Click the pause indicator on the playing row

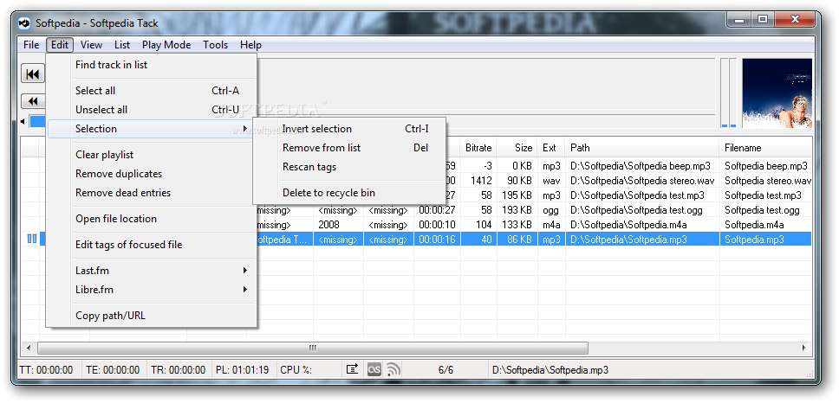(32, 240)
